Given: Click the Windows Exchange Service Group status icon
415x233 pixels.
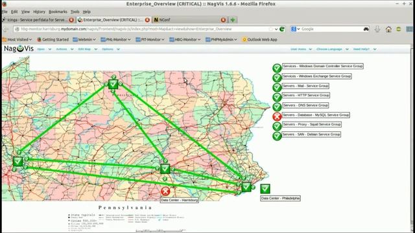Looking at the screenshot, I should [x=277, y=78].
